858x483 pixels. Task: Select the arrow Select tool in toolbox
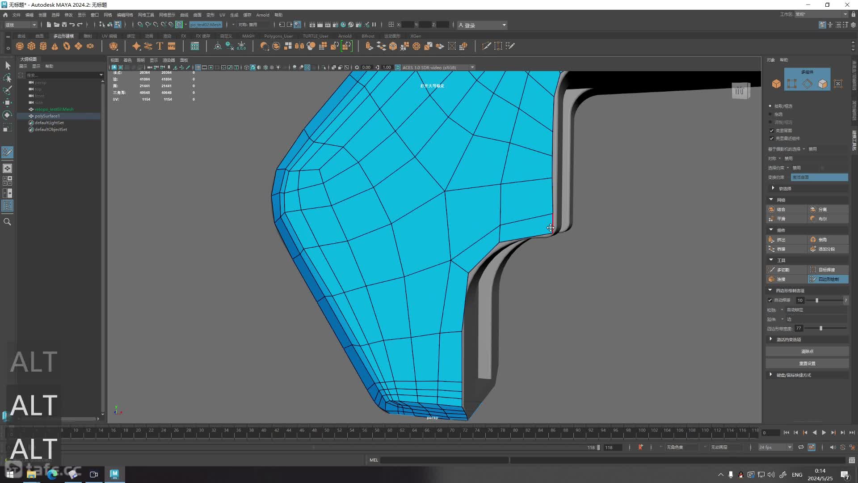coord(8,66)
